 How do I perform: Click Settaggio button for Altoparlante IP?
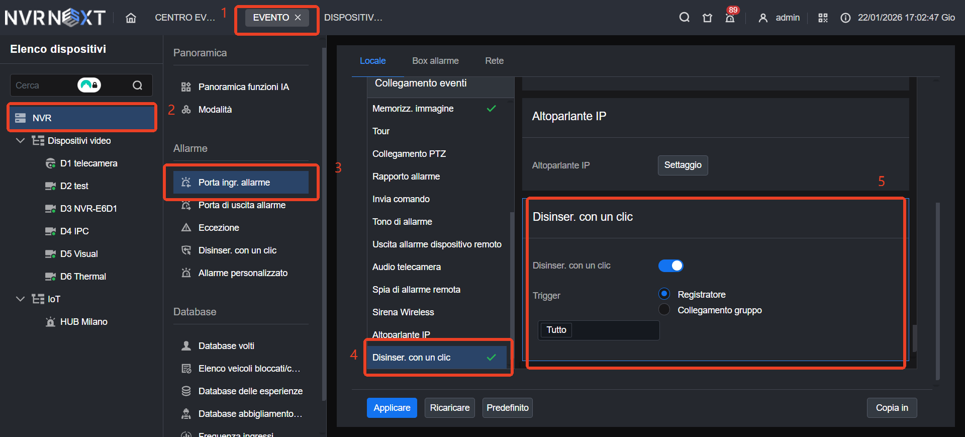point(683,165)
